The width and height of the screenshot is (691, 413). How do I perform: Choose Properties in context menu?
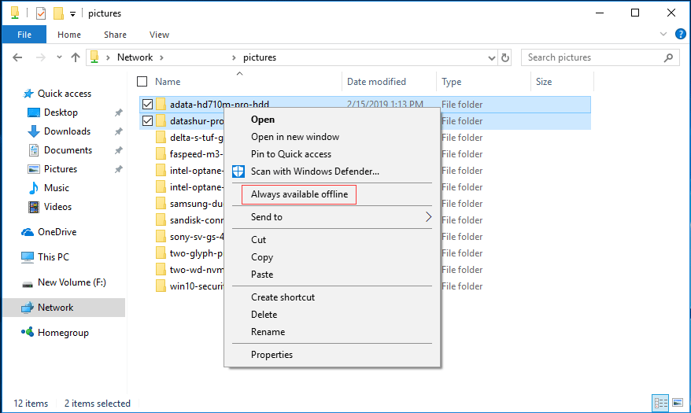tap(272, 355)
